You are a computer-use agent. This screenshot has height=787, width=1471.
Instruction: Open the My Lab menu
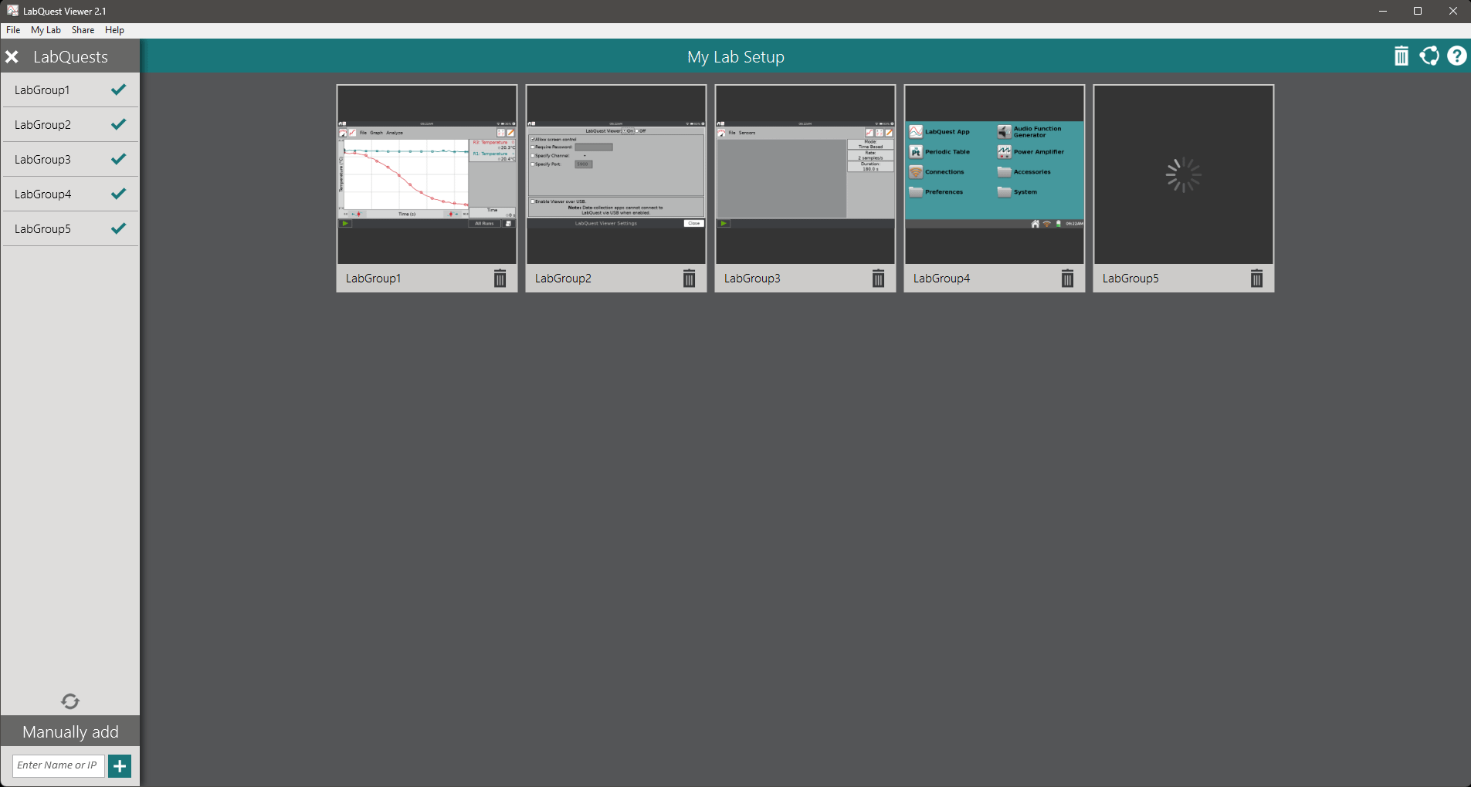pyautogui.click(x=46, y=30)
